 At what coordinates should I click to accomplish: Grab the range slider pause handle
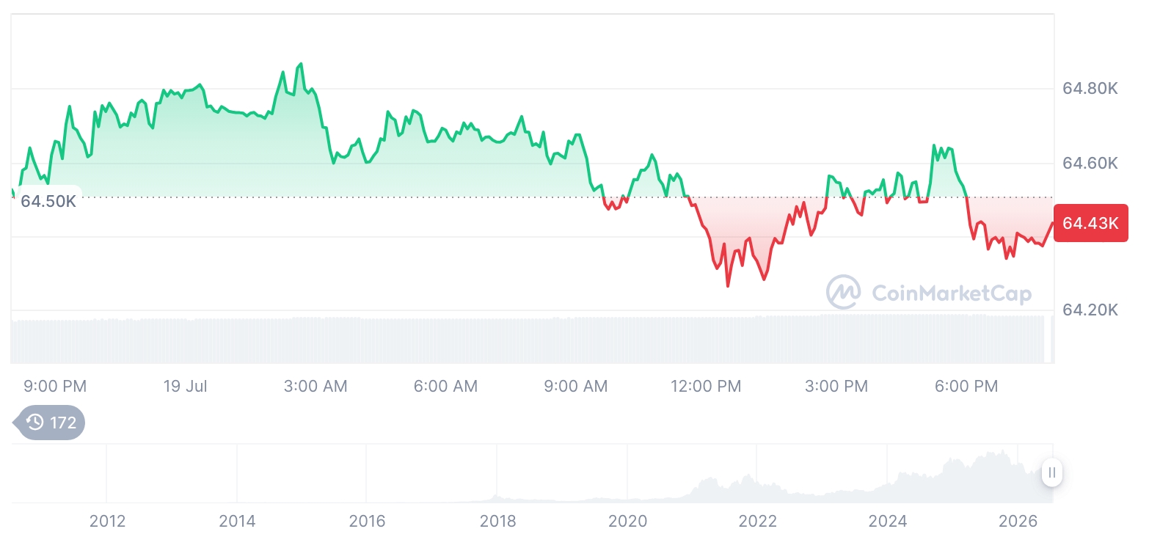pos(1052,472)
